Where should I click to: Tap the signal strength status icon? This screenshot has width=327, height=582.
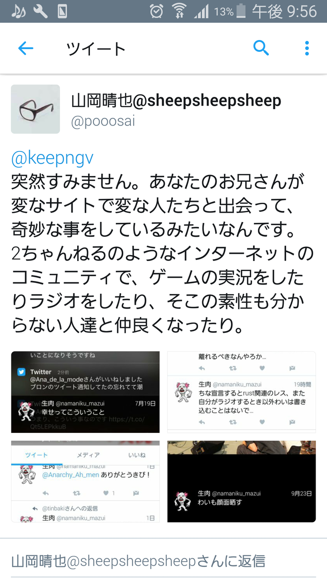tap(202, 11)
